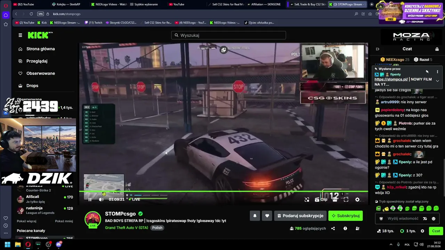Switch to the NEEXcsgo Videos browser tab
The image size is (445, 250).
[108, 4]
